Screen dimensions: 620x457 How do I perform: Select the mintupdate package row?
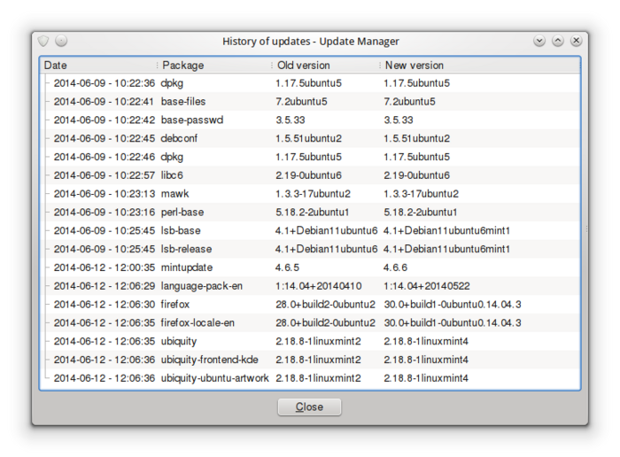187,267
